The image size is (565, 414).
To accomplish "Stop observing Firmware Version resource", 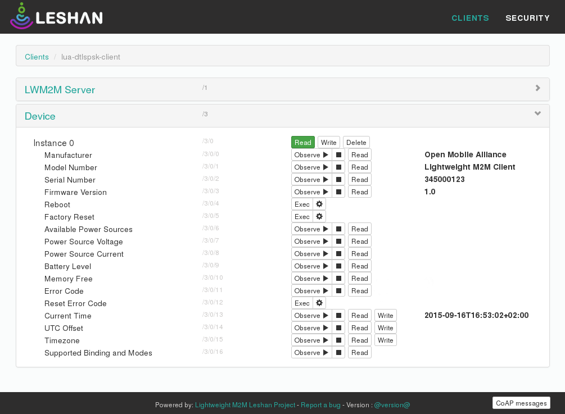I will click(338, 192).
